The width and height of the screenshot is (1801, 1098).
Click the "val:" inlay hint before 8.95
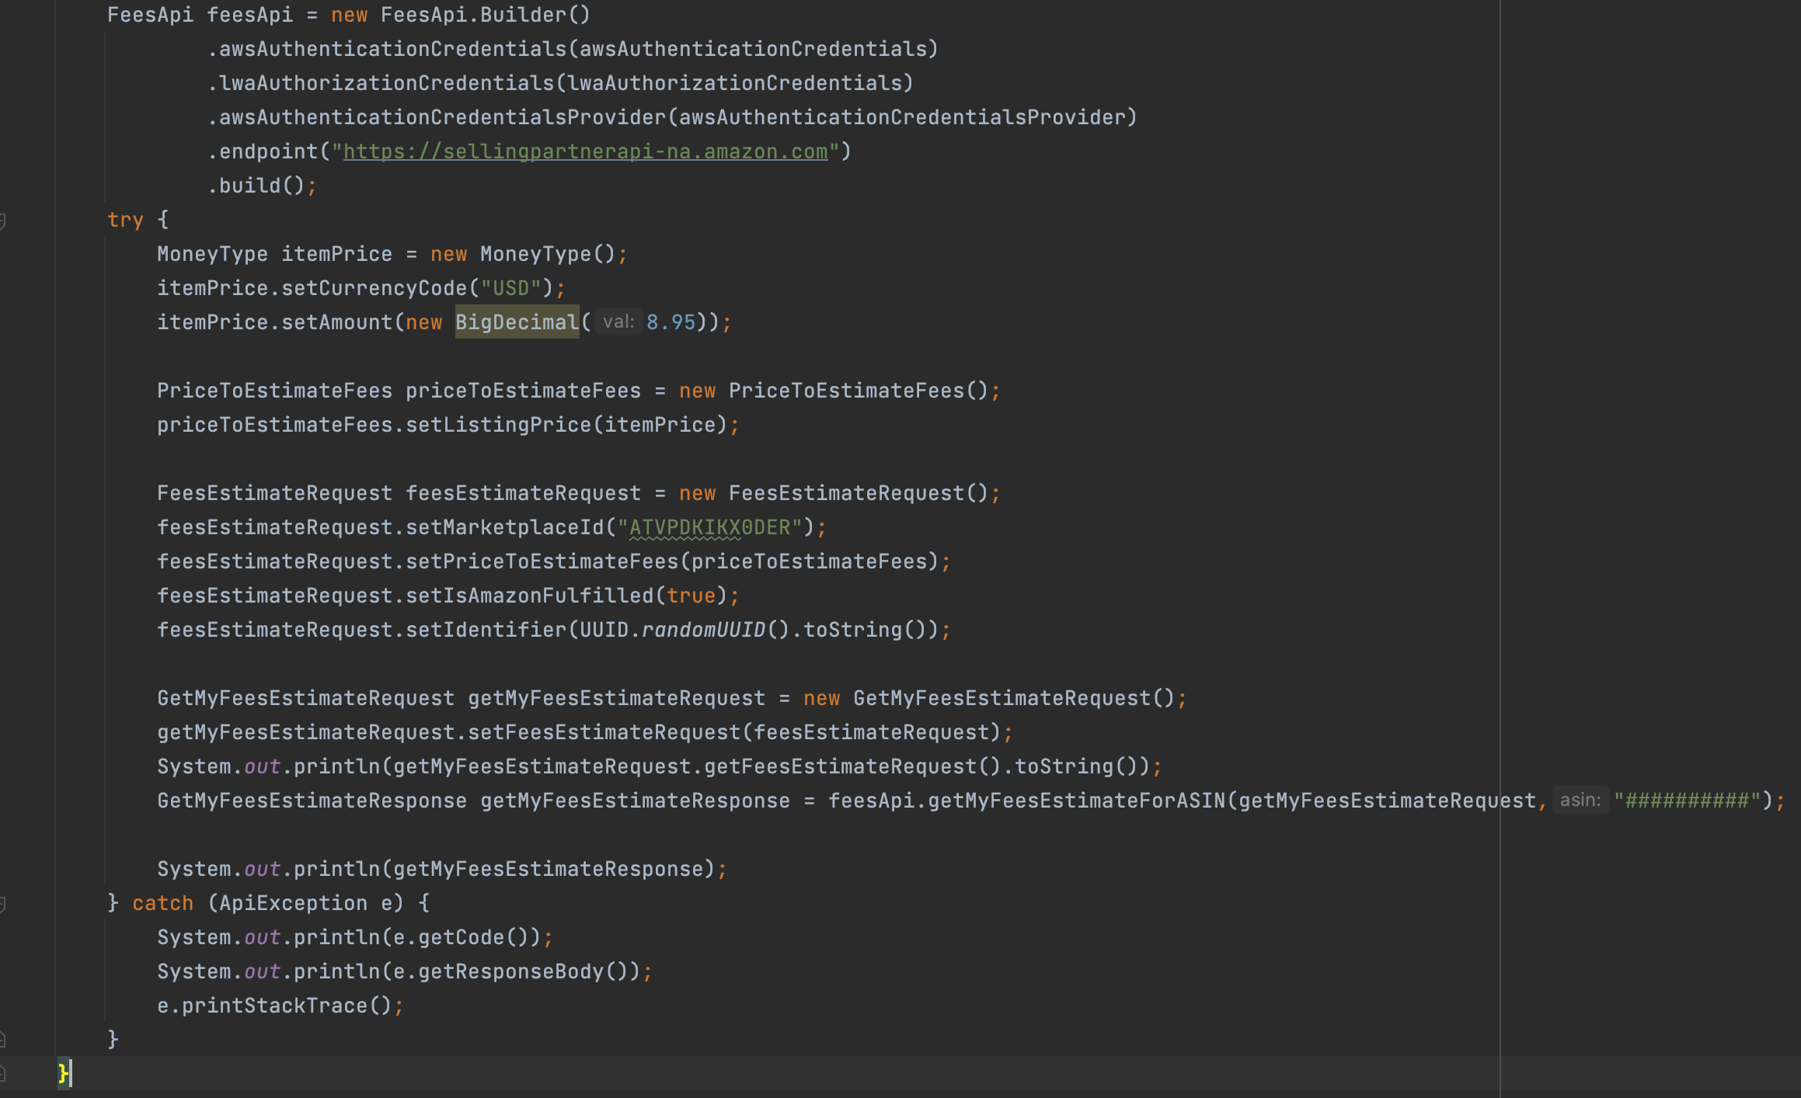coord(619,321)
